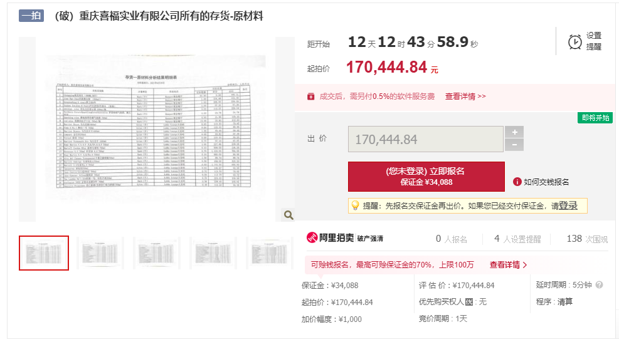
Task: Select the fourth inventory sheet thumbnail
Action: pyautogui.click(x=213, y=253)
